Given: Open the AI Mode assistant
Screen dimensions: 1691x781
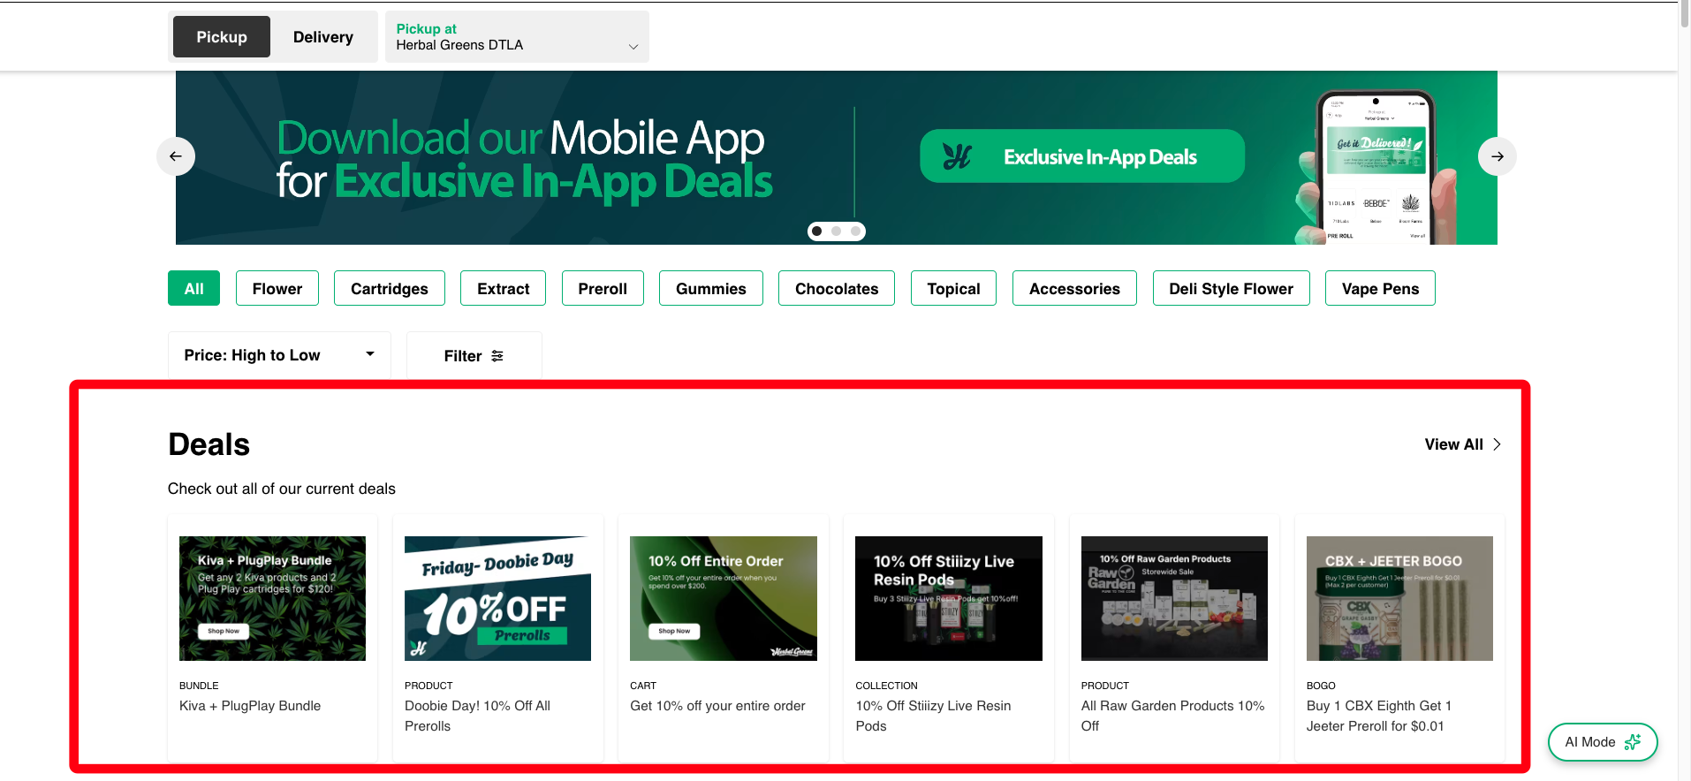Looking at the screenshot, I should [x=1603, y=742].
